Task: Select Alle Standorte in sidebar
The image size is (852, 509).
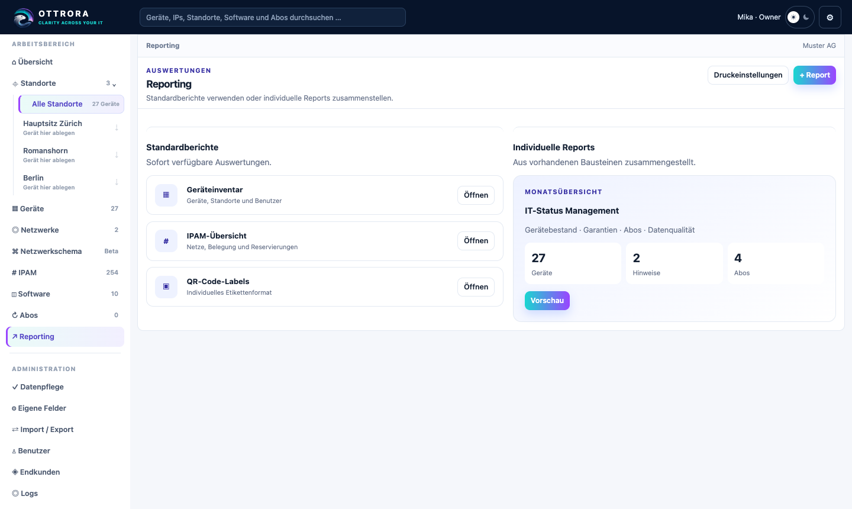Action: pyautogui.click(x=72, y=104)
